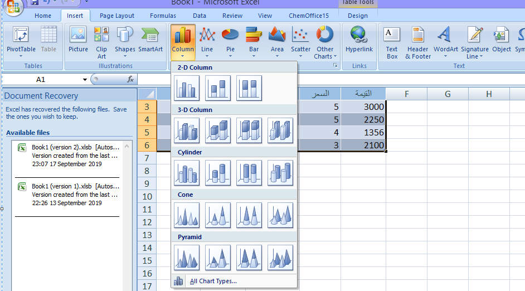The width and height of the screenshot is (525, 291).
Task: Insert the Clustered Cone chart
Action: point(187,215)
